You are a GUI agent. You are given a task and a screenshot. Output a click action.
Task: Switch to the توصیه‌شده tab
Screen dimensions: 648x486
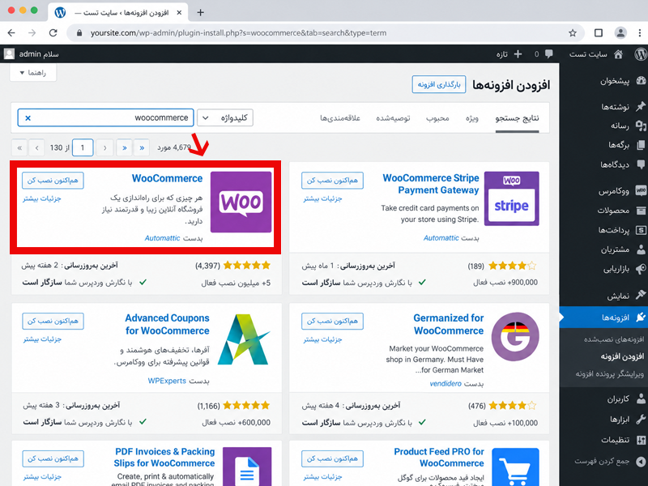pos(393,118)
